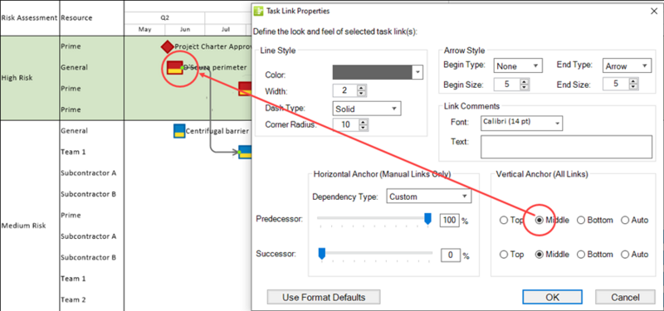Select the D'Souza perimeter task bar

[x=175, y=68]
